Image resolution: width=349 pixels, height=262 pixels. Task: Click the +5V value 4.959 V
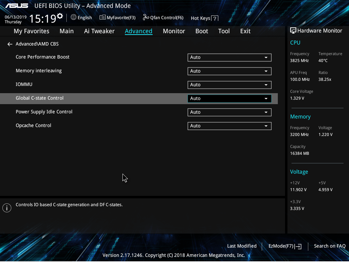click(x=325, y=190)
